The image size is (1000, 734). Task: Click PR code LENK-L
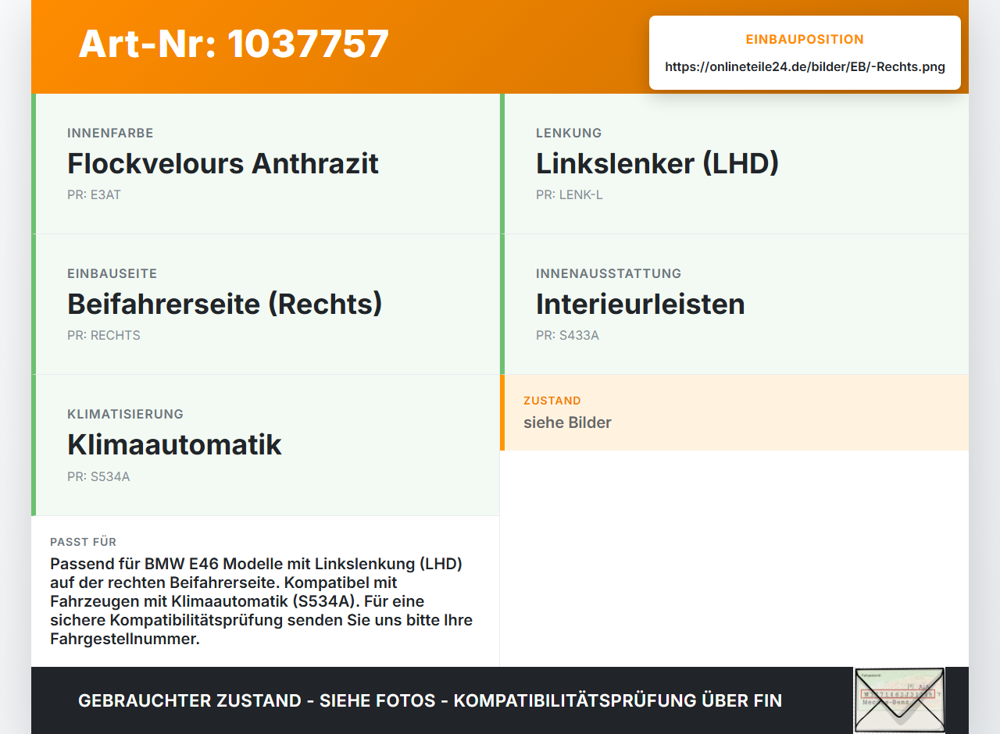(569, 194)
